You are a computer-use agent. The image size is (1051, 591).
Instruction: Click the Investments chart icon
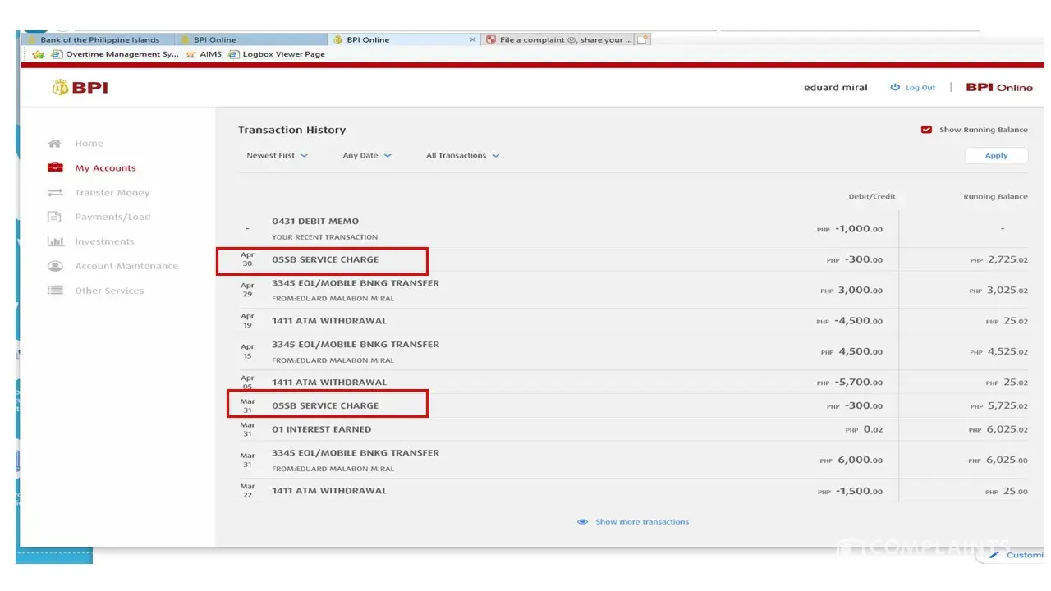point(55,241)
